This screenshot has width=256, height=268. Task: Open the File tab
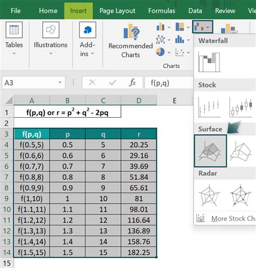tap(16, 11)
